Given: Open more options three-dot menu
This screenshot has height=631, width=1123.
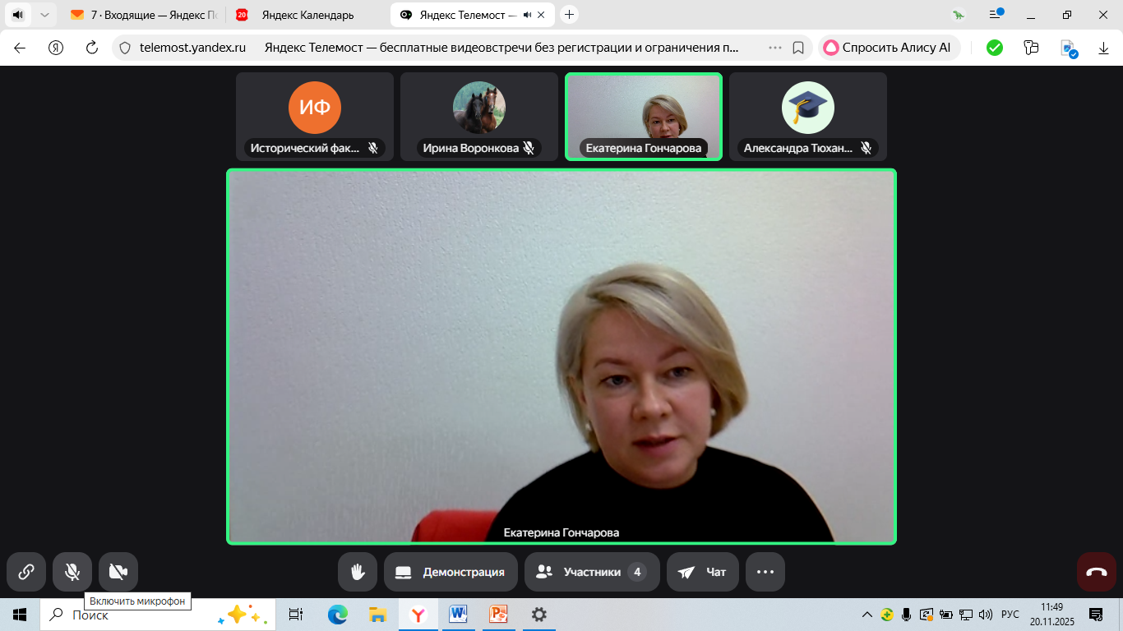Looking at the screenshot, I should 765,572.
